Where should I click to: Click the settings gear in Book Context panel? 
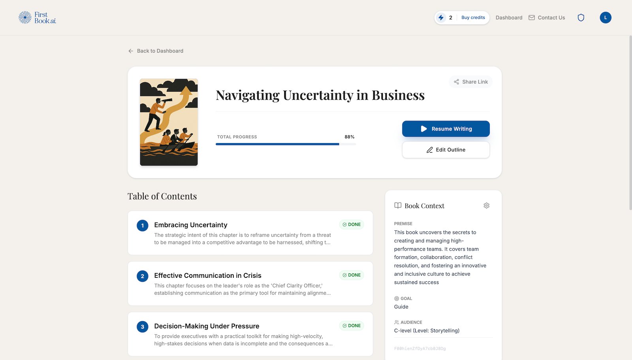coord(486,205)
